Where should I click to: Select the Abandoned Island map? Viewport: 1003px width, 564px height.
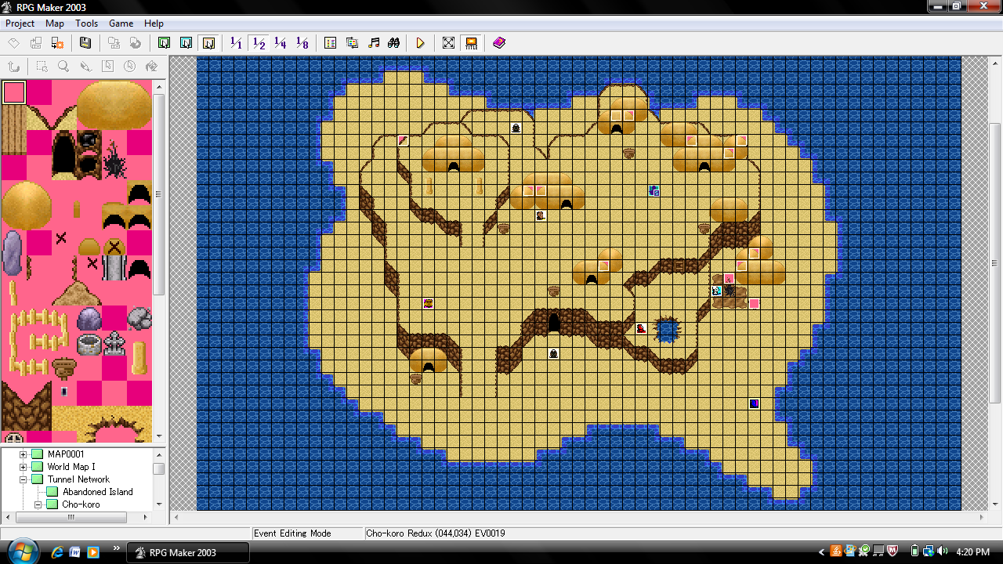pyautogui.click(x=98, y=492)
